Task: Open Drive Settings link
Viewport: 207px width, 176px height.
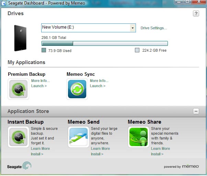Action: click(x=154, y=28)
